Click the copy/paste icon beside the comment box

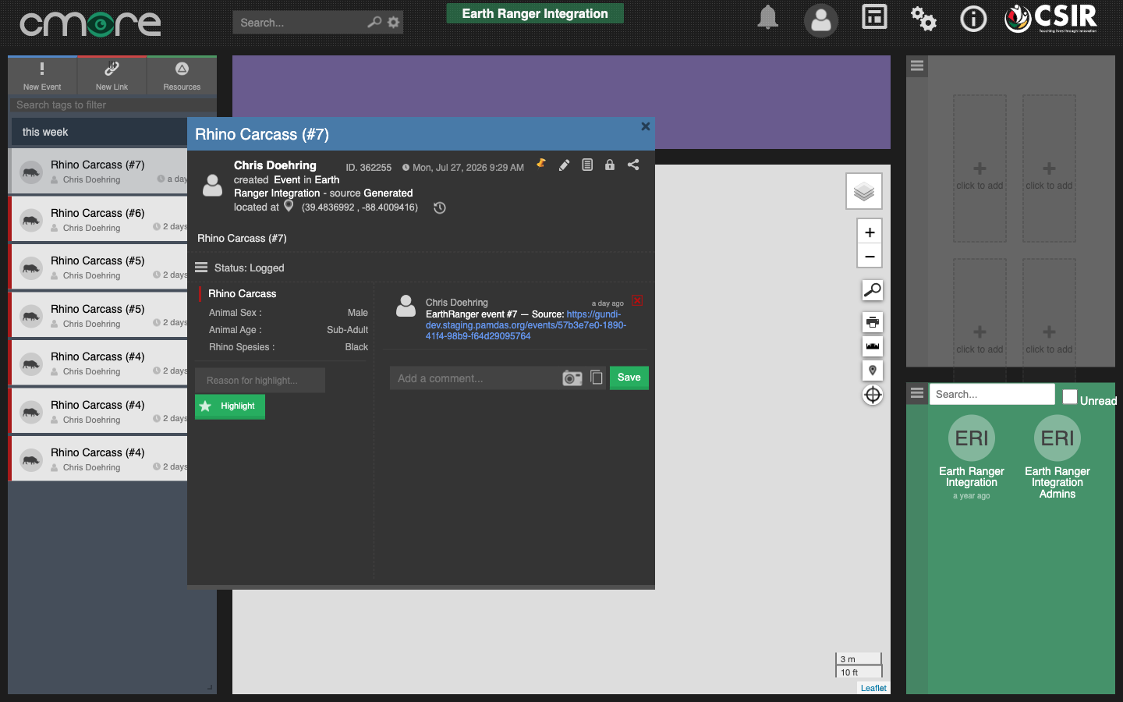point(597,378)
